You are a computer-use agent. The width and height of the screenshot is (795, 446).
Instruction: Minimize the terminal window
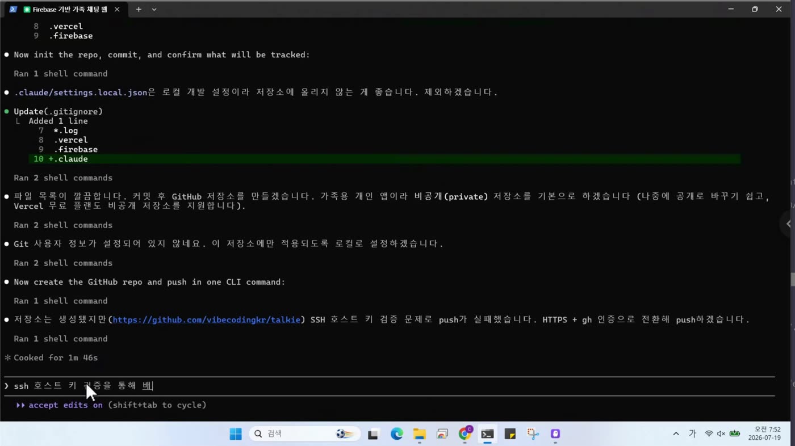pyautogui.click(x=731, y=9)
